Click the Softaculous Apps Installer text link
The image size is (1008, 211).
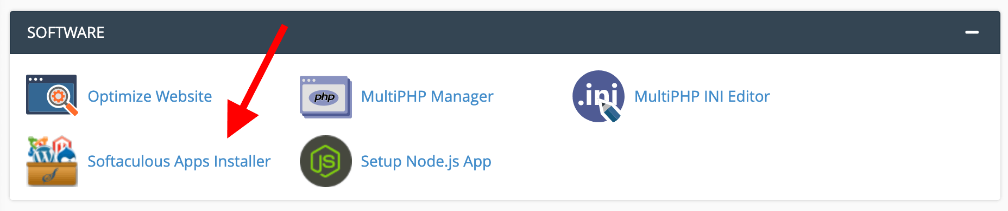click(x=179, y=161)
